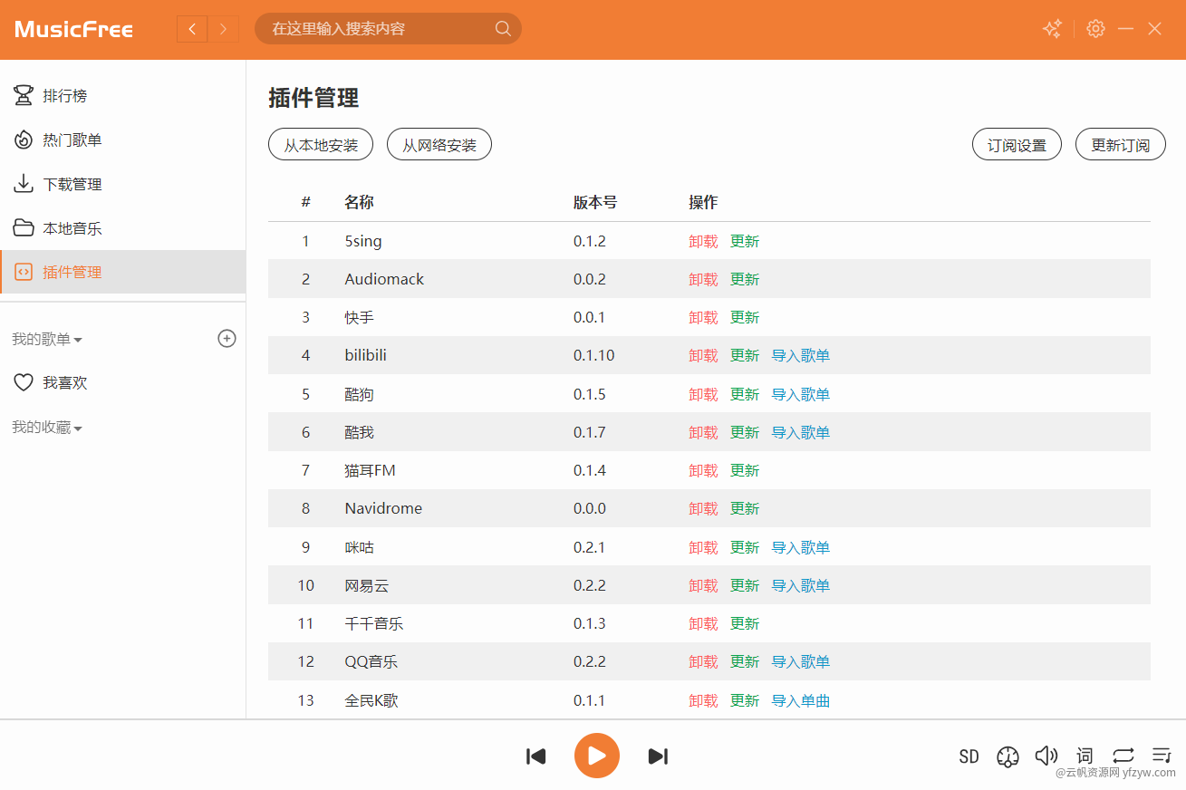Click the 名称 column header
Viewport: 1186px width, 790px height.
359,202
